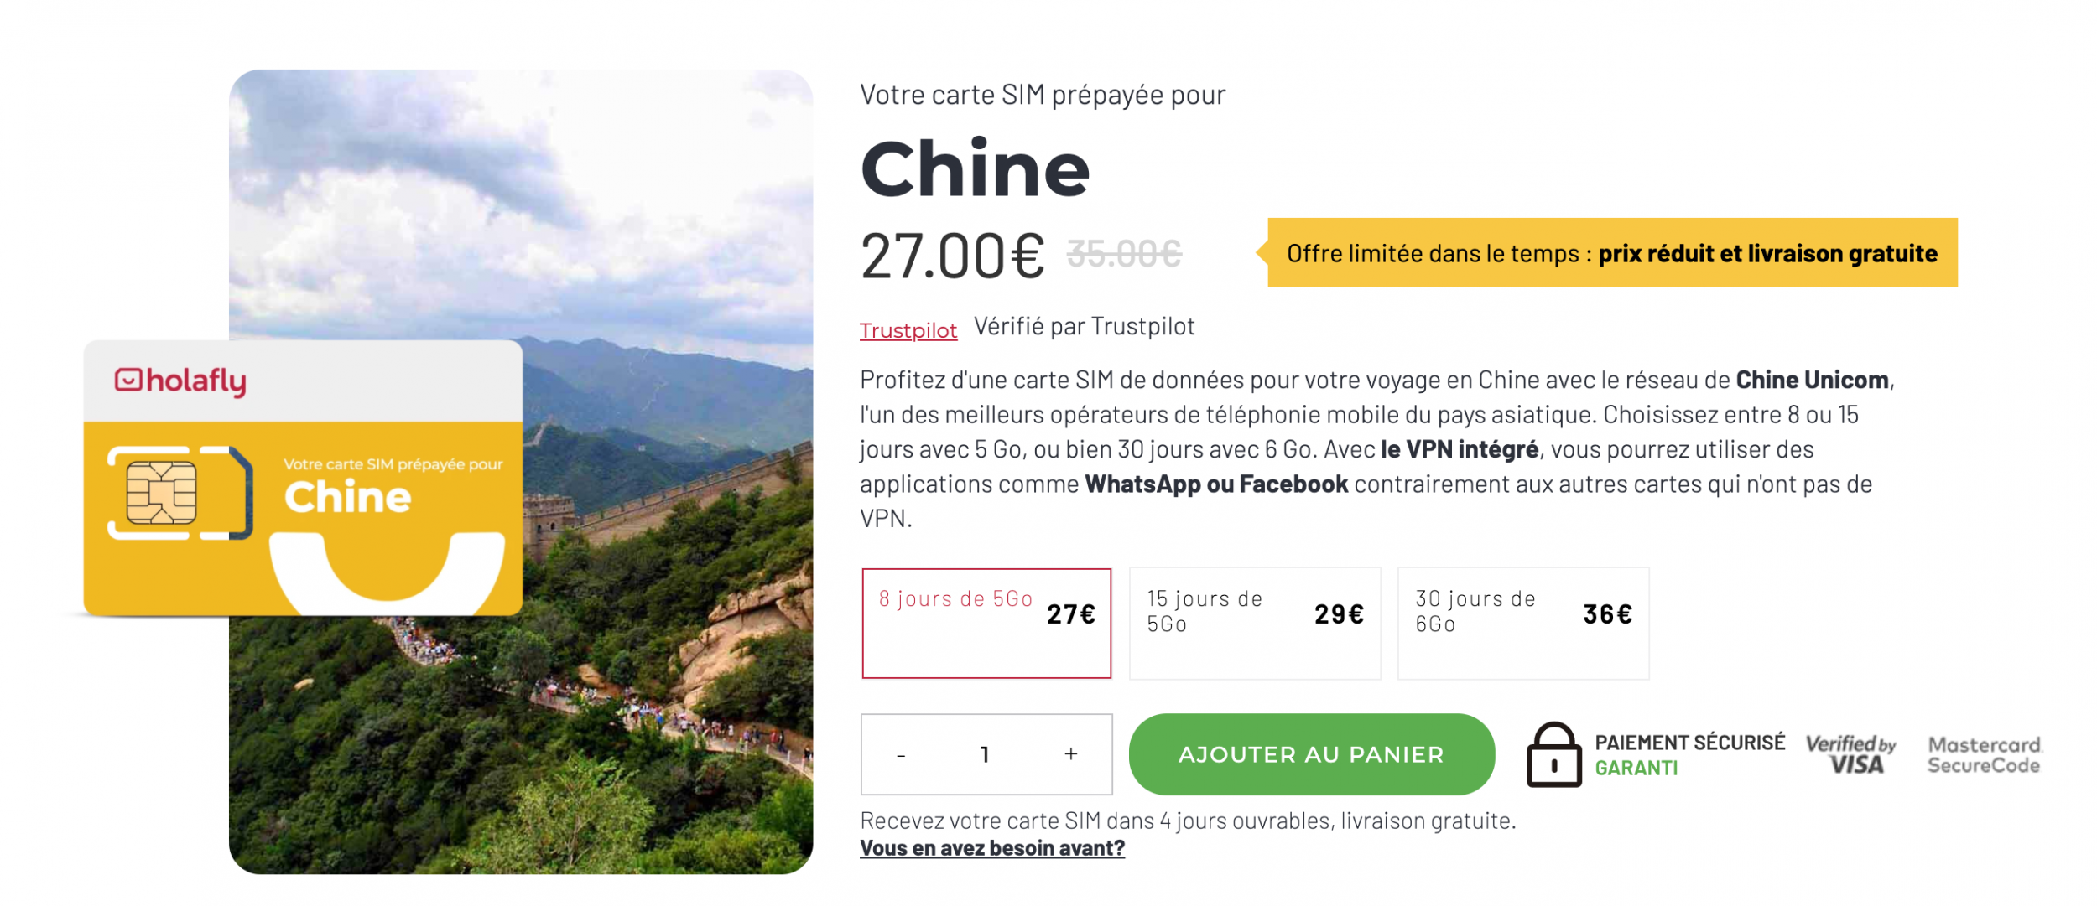The image size is (2097, 906).
Task: Open the Trustpilot link
Action: coord(908,331)
